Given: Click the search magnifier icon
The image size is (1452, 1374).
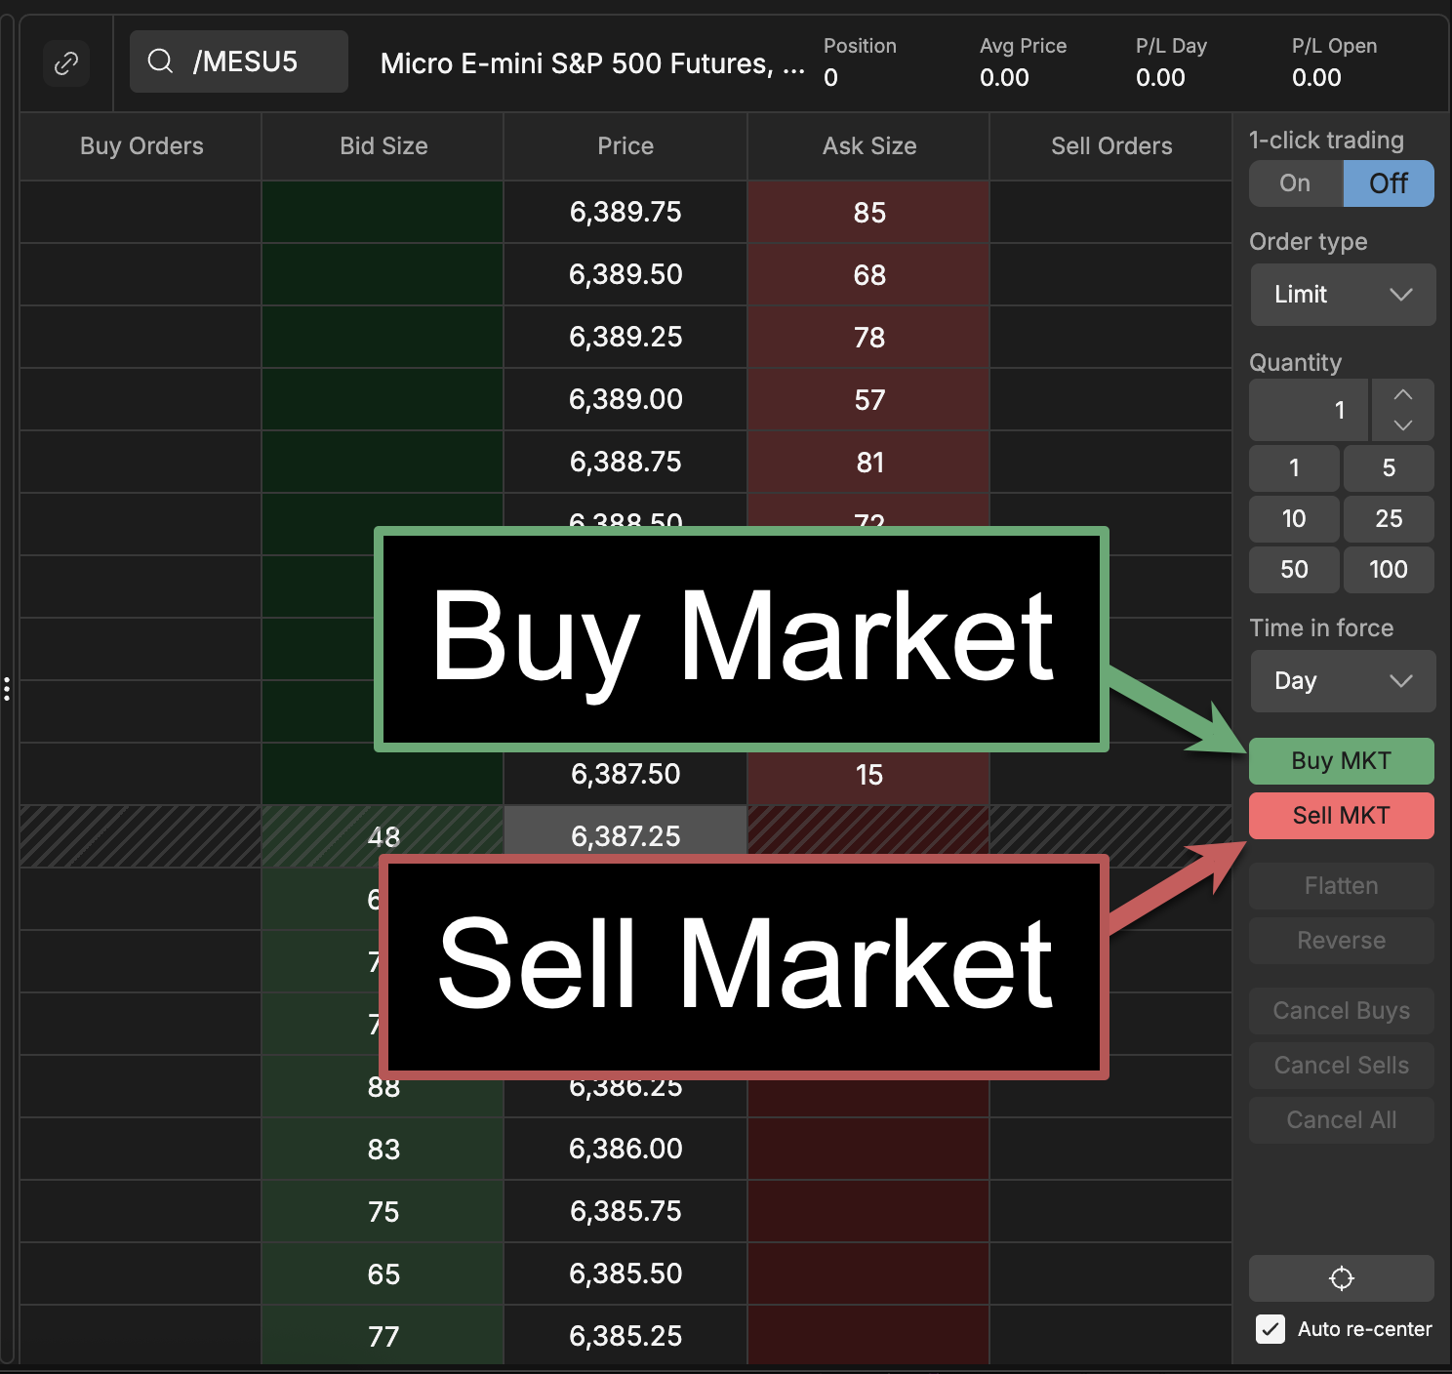Looking at the screenshot, I should [160, 61].
